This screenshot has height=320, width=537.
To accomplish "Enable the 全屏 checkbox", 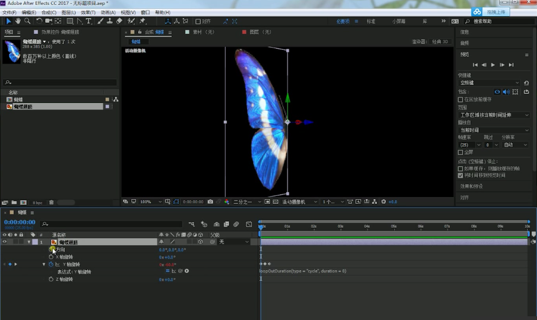I will point(460,152).
